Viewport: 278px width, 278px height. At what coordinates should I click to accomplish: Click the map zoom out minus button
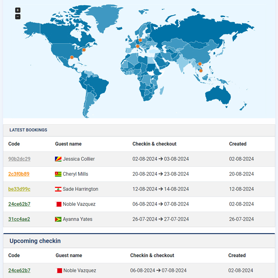(18, 17)
